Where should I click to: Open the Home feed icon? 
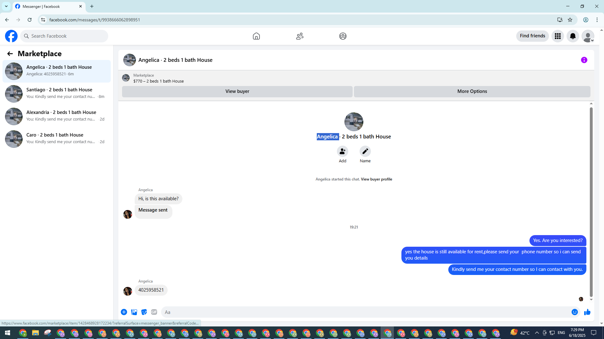[x=256, y=36]
